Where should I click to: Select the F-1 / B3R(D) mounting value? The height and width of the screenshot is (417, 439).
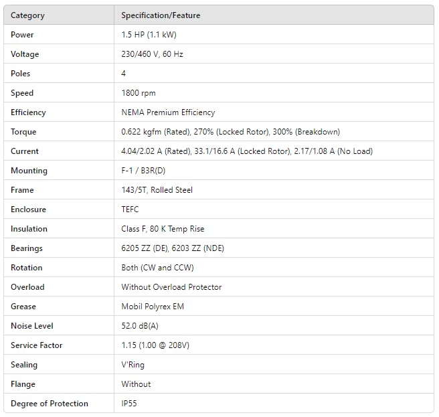tap(143, 171)
